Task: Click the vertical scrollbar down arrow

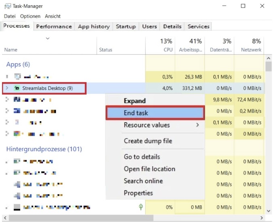Action: click(x=268, y=211)
